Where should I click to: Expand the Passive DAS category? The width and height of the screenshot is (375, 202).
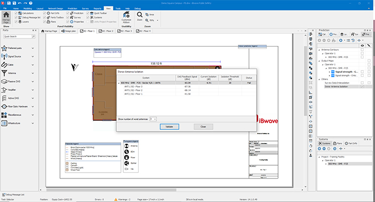coord(33,82)
